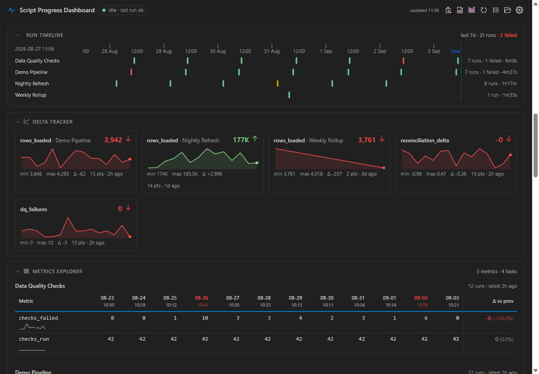Viewport: 539px width, 374px height.
Task: Click green up arrow on Nightly Refresh card
Action: [255, 139]
